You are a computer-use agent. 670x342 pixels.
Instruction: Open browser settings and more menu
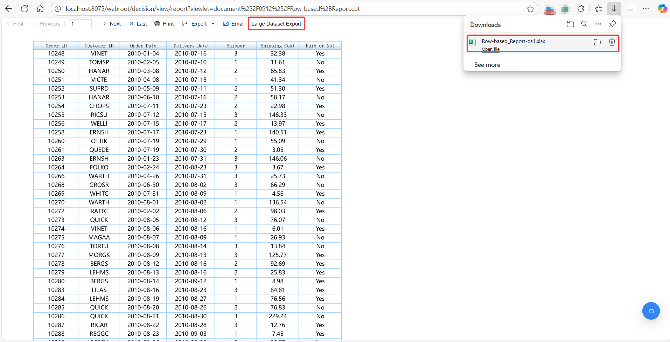click(646, 9)
